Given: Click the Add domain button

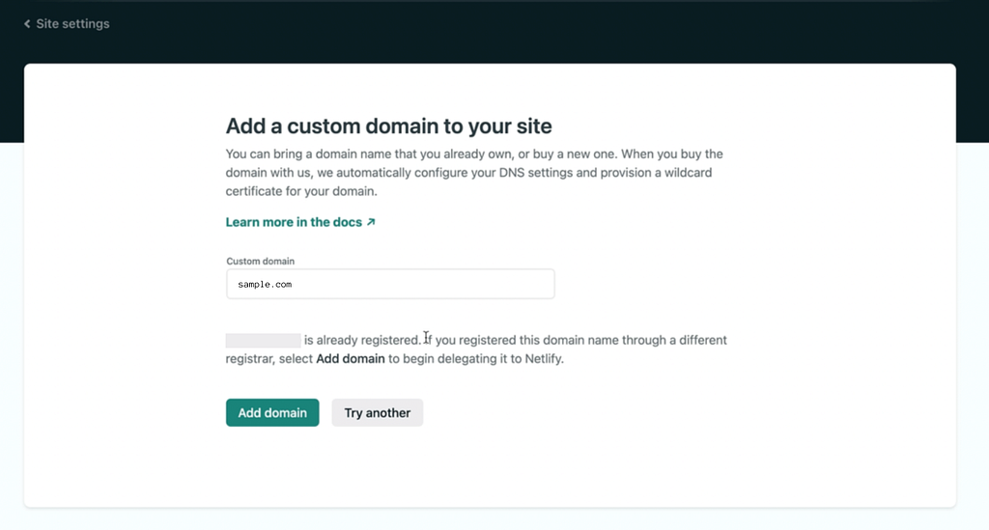Looking at the screenshot, I should 272,413.
